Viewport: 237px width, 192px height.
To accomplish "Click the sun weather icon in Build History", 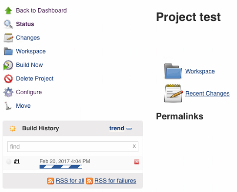I will (13, 129).
